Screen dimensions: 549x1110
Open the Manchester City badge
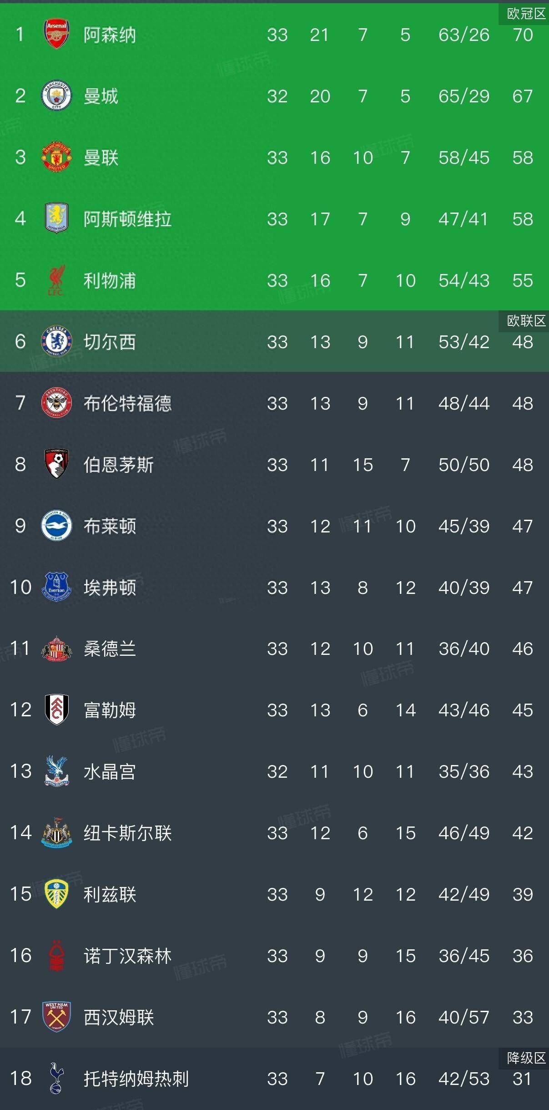[56, 96]
